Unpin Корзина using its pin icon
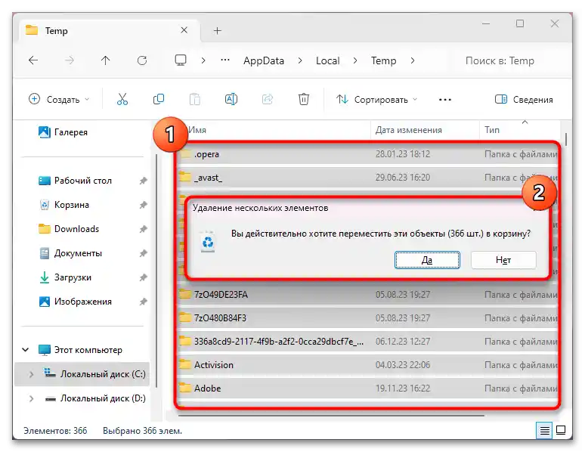This screenshot has width=585, height=452. tap(144, 205)
